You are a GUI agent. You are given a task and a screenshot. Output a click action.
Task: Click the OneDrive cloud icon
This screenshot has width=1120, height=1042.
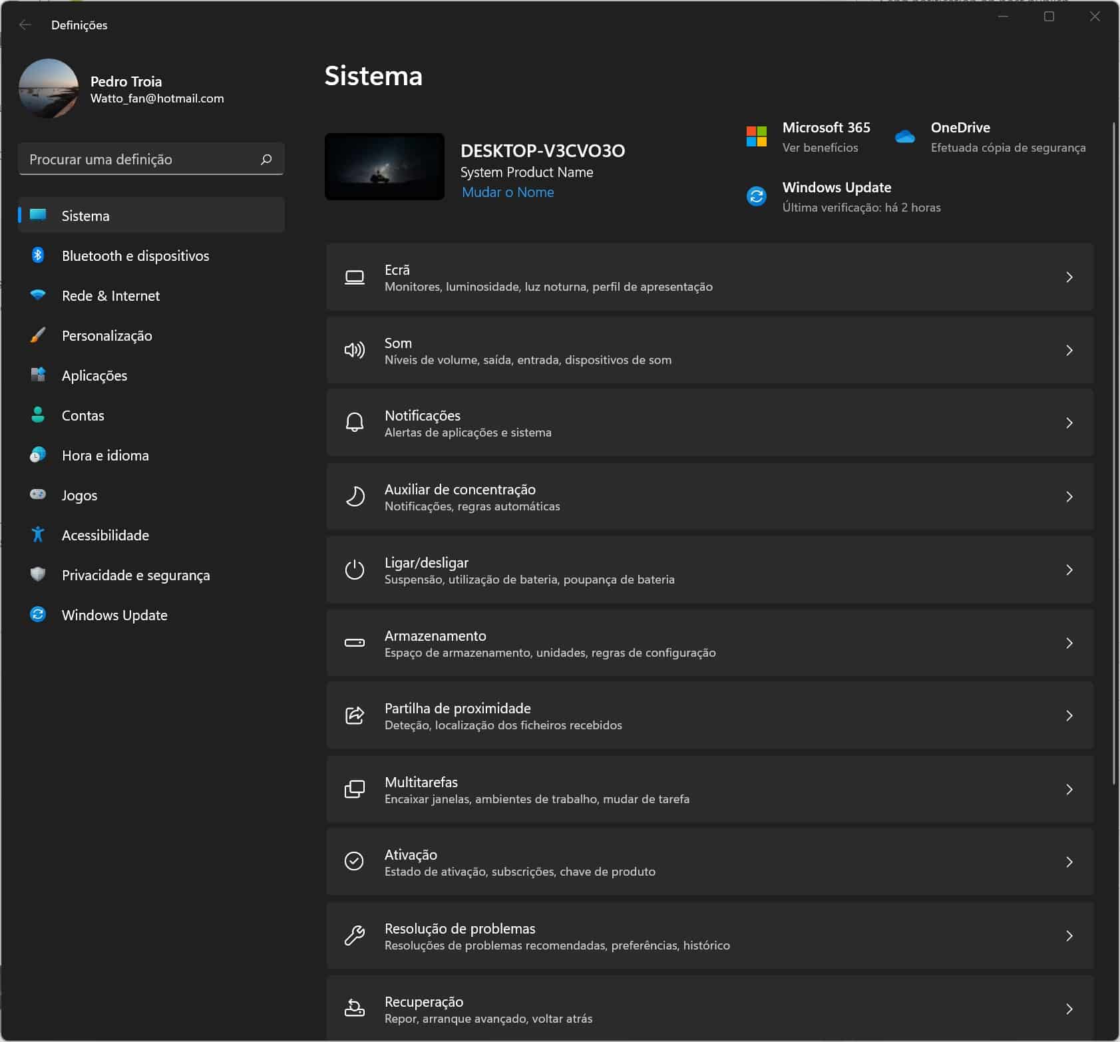coord(905,137)
